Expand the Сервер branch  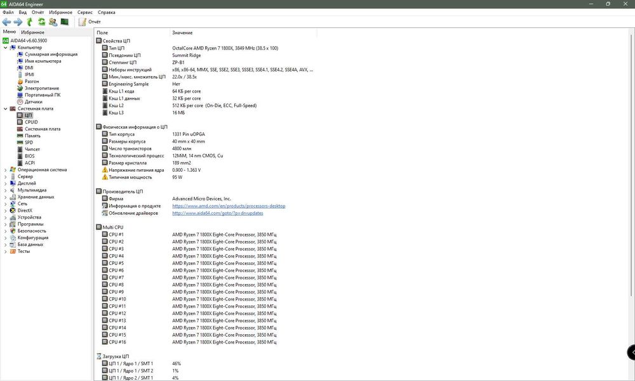click(5, 177)
